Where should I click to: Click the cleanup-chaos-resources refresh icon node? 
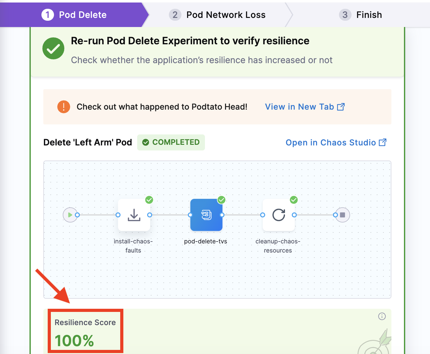coord(278,215)
